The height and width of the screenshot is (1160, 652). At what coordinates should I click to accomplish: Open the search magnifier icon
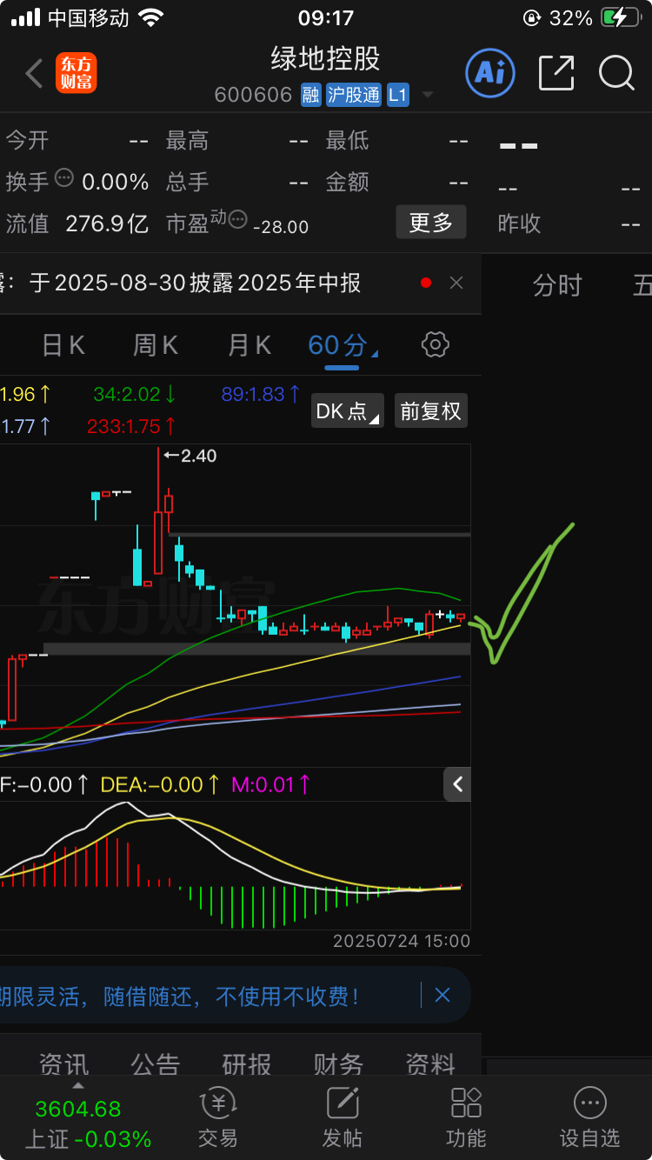click(616, 73)
